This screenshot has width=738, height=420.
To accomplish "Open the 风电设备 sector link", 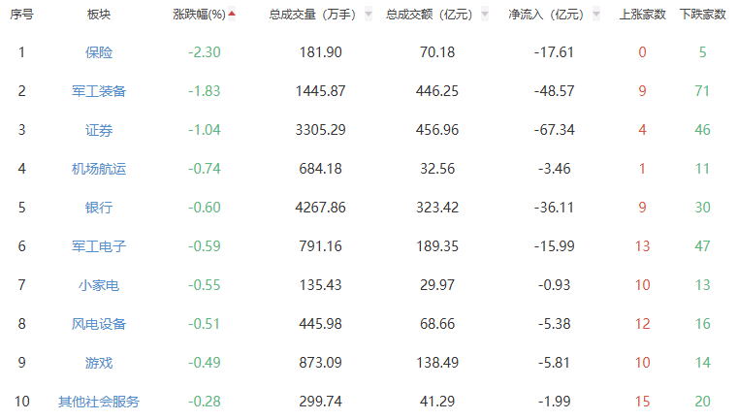I will click(x=99, y=324).
